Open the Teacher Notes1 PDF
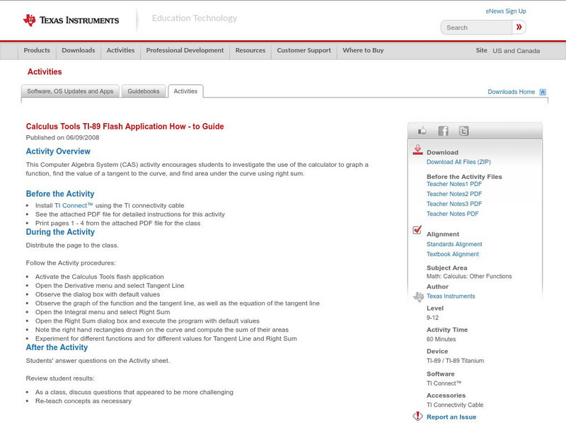 click(x=454, y=184)
